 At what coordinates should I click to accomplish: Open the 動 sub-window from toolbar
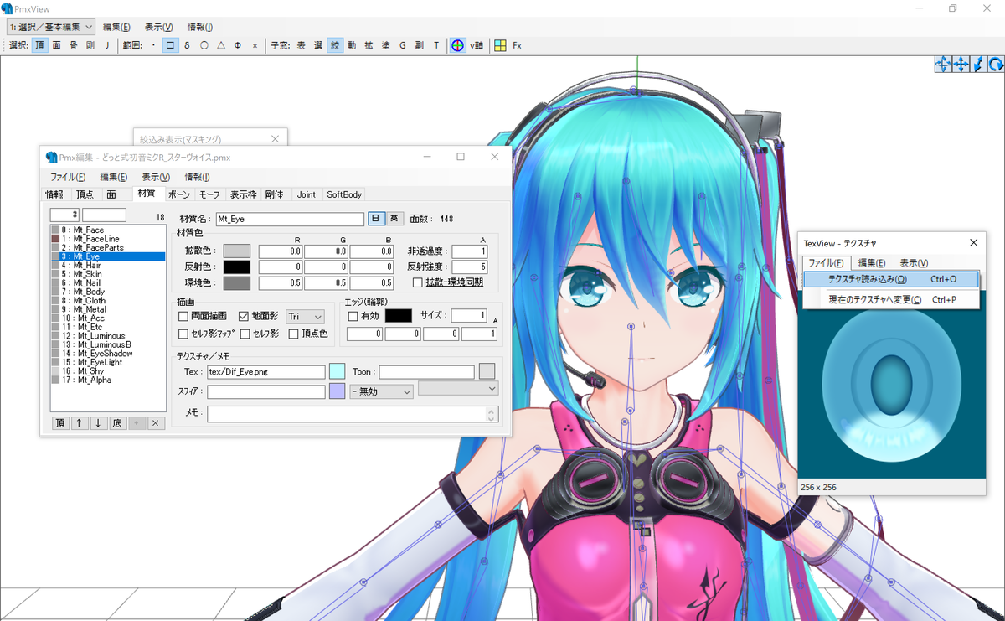[352, 45]
